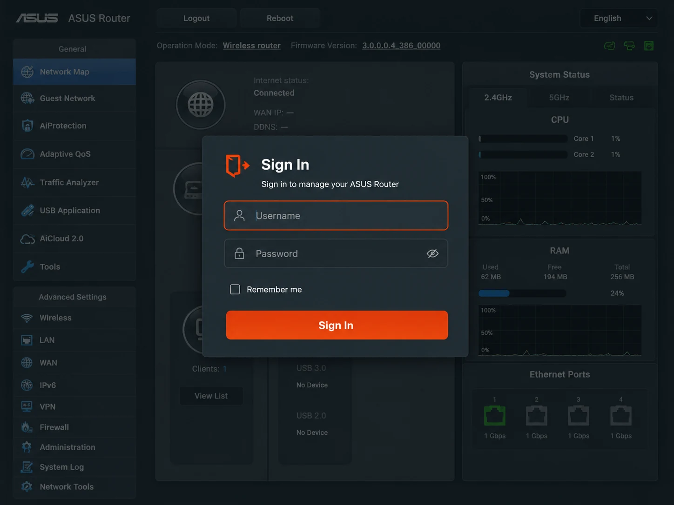Click the USB 2.0 label
The image size is (674, 505).
pos(311,416)
